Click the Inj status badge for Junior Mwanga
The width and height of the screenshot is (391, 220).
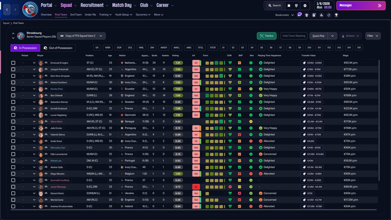click(x=196, y=187)
